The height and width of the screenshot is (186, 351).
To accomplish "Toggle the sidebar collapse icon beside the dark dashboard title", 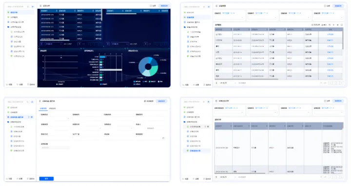I will click(x=40, y=6).
